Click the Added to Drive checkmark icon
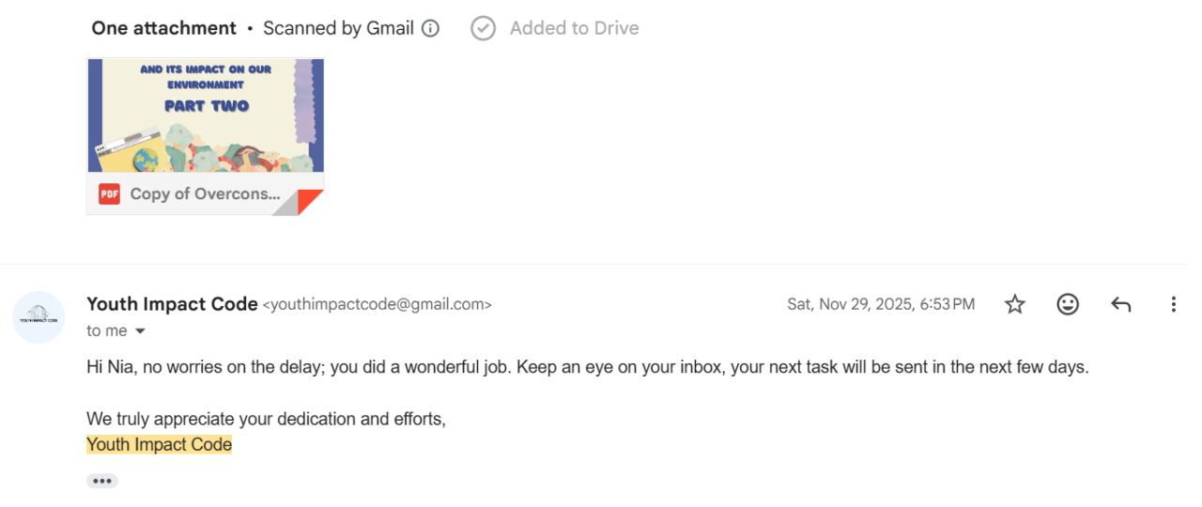This screenshot has height=507, width=1202. pos(483,28)
